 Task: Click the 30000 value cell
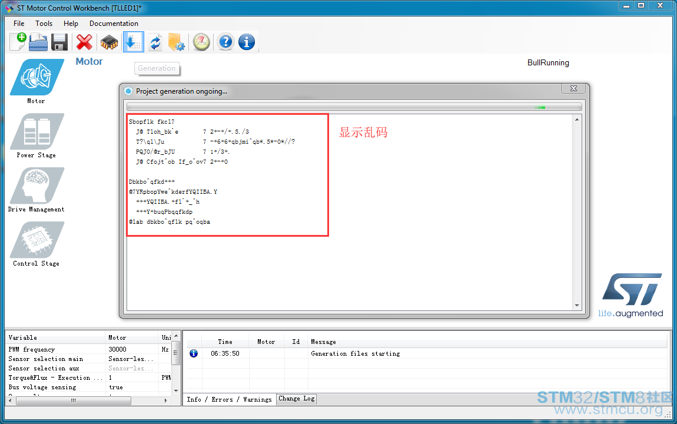[132, 349]
